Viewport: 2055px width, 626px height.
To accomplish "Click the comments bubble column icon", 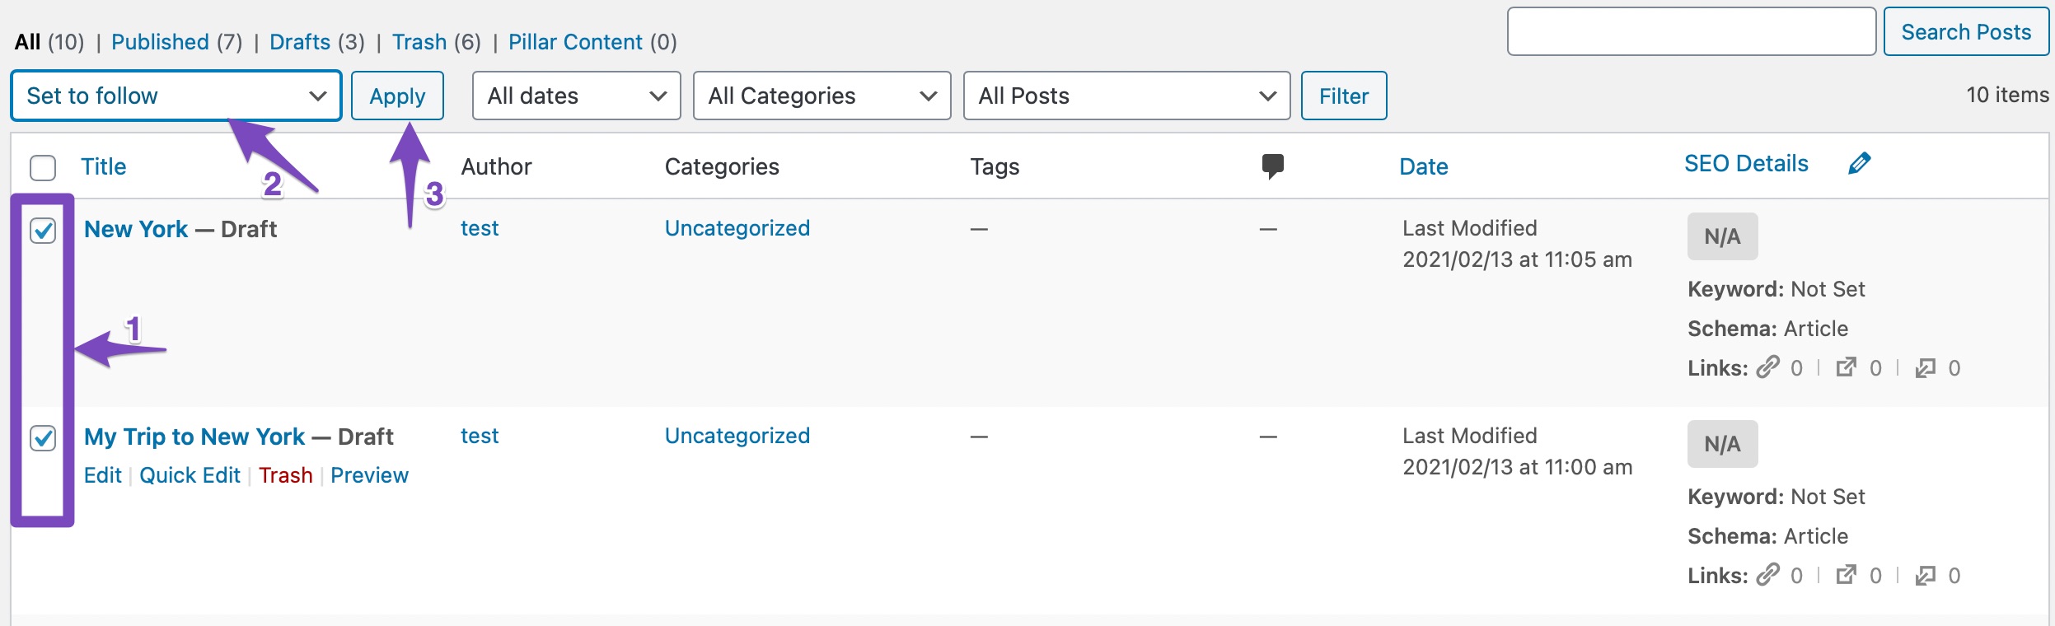I will (1272, 166).
